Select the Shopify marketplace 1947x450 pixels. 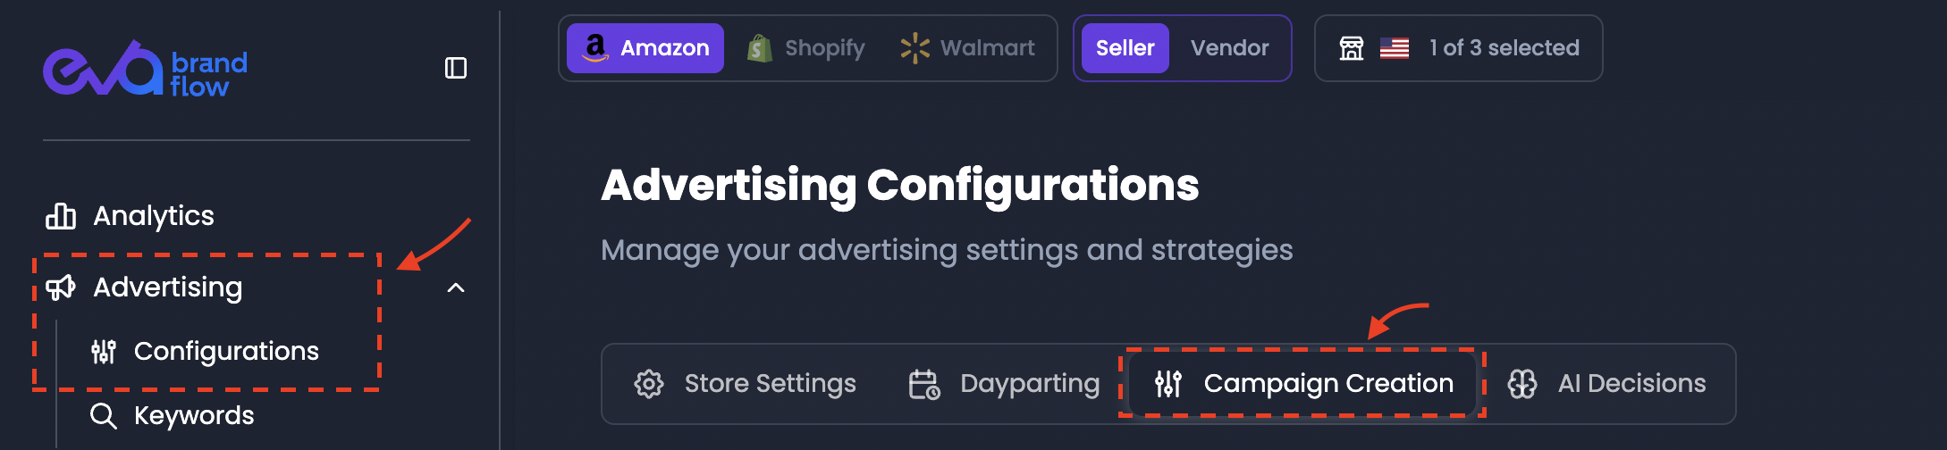(x=806, y=48)
